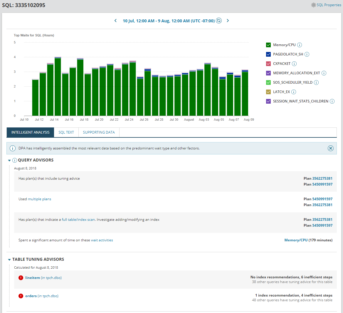Open Plan 5450991597 in tuning advice row

[322, 184]
